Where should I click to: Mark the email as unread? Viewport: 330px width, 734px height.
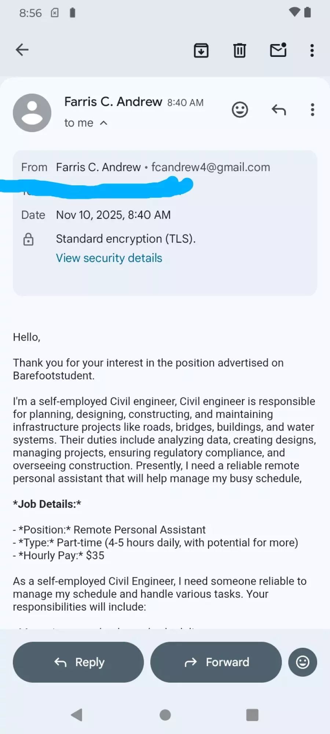pyautogui.click(x=278, y=50)
